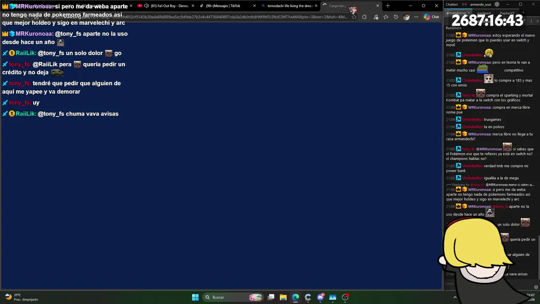Open the Copilot Chat button

click(431, 17)
